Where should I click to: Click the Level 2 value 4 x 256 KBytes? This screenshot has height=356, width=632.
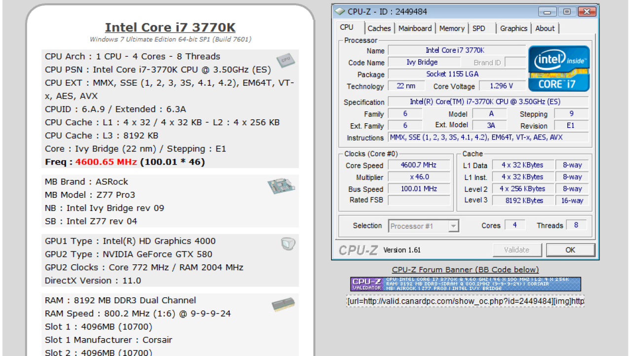(522, 189)
